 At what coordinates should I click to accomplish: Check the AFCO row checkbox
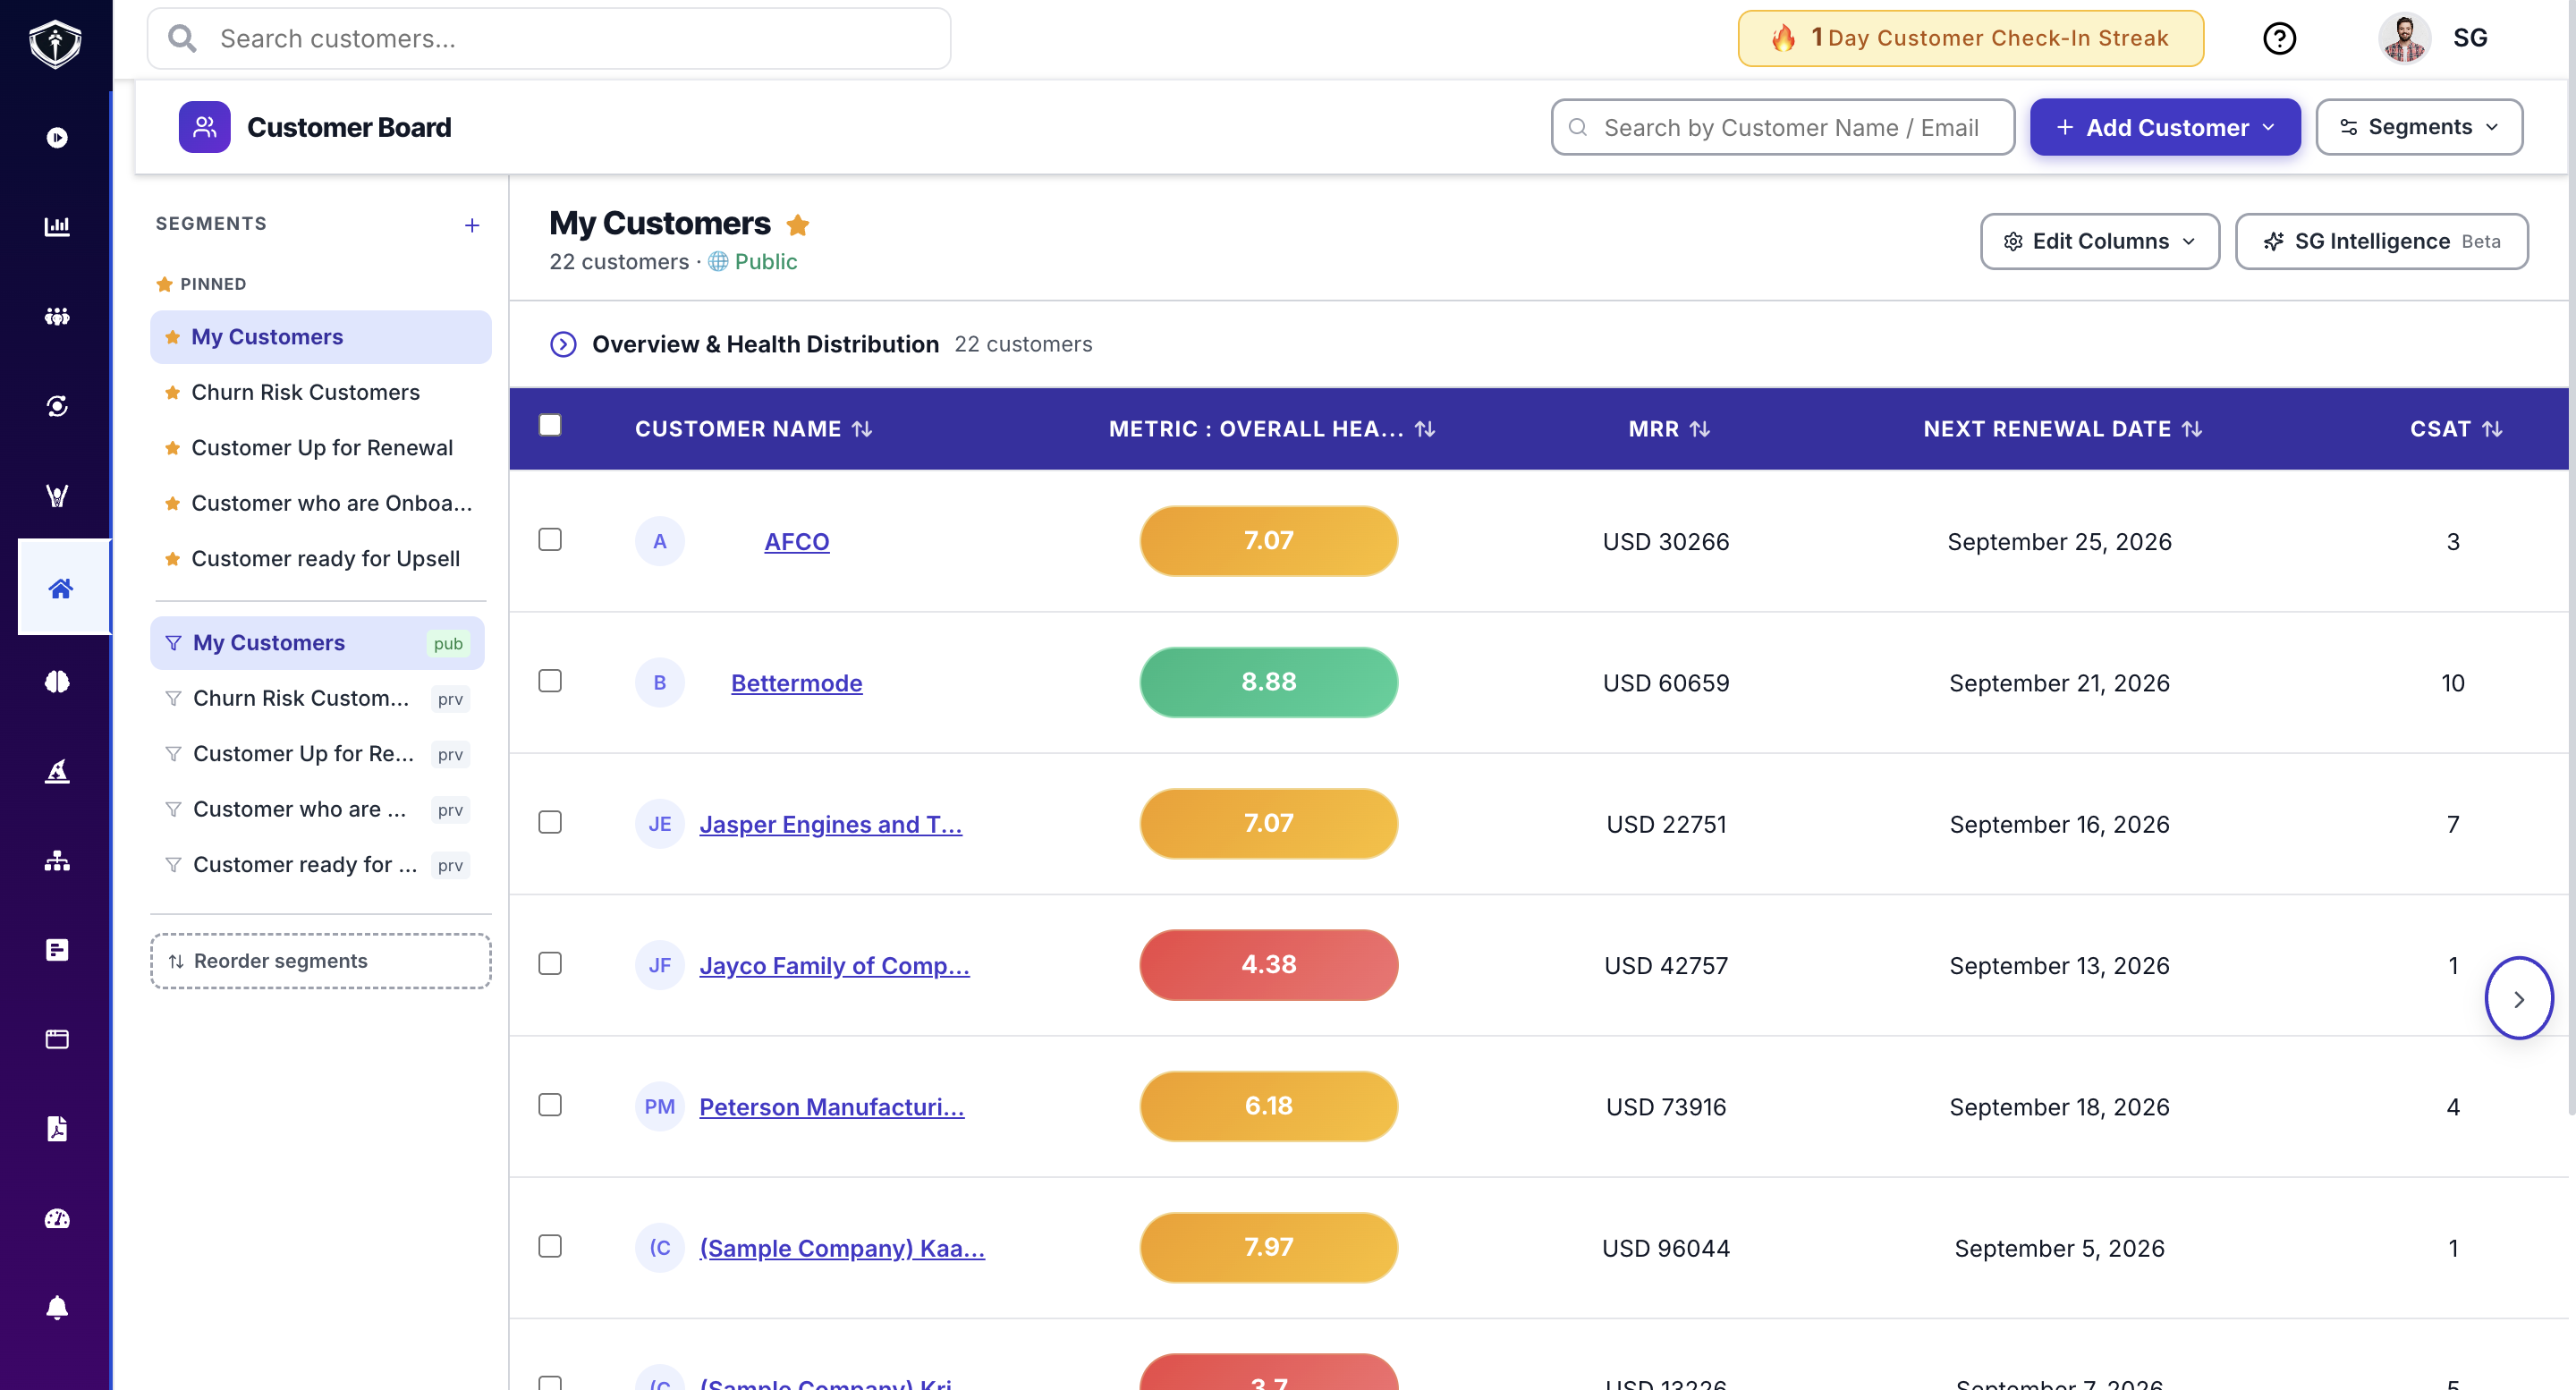[x=550, y=539]
